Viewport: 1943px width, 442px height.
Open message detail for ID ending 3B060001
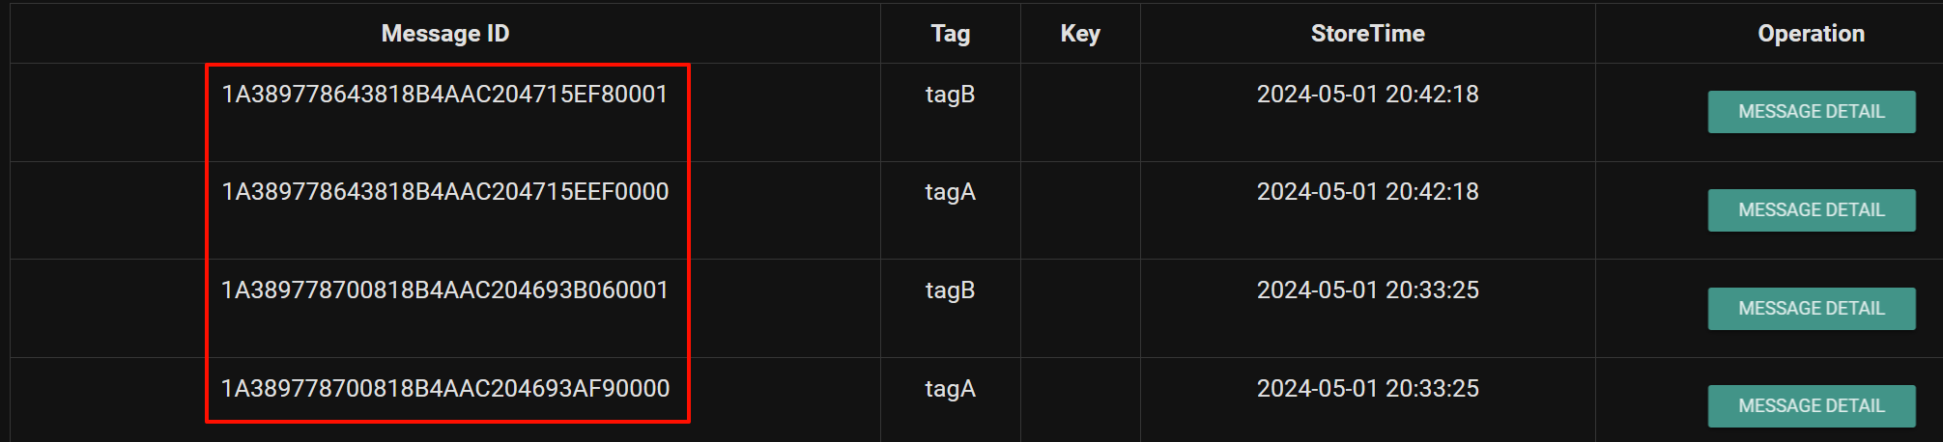tap(1811, 309)
